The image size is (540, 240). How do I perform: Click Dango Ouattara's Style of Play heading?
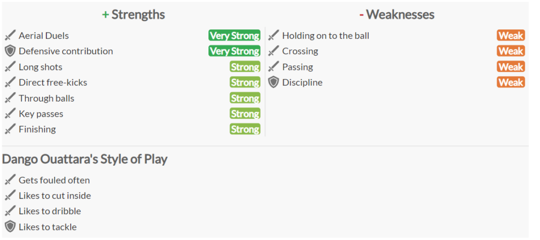pyautogui.click(x=85, y=159)
